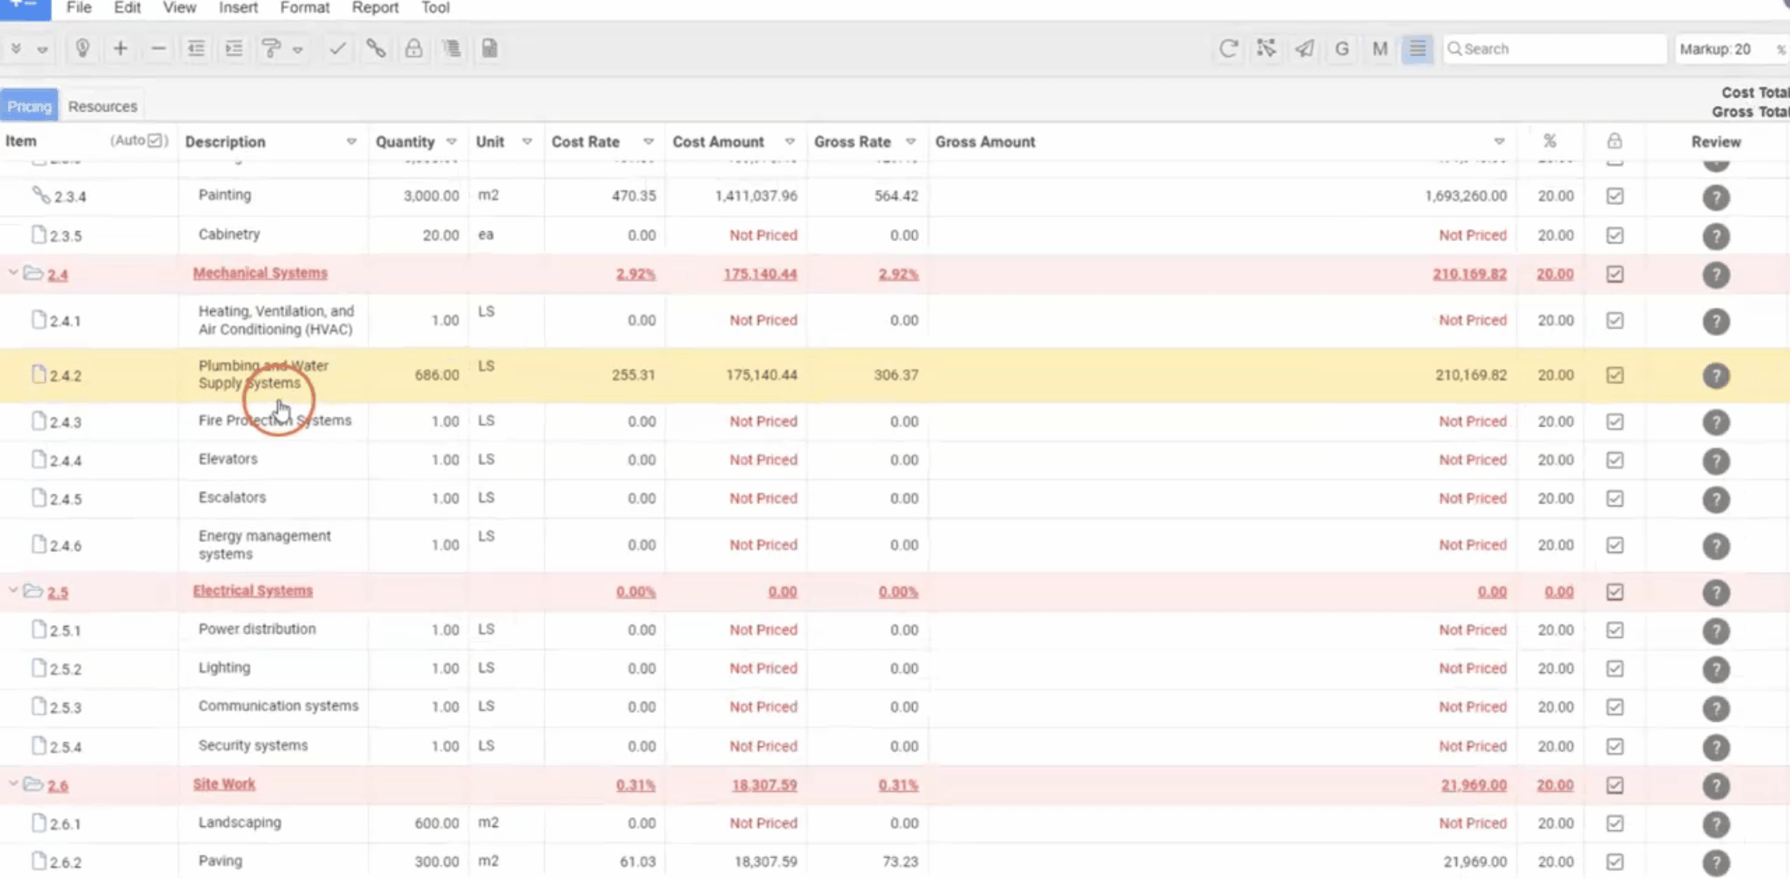This screenshot has width=1790, height=879.
Task: Click the padlock lock toolbar icon
Action: coord(414,49)
